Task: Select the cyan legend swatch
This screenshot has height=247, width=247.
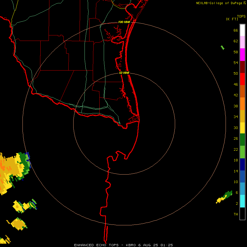Action: pos(242,201)
